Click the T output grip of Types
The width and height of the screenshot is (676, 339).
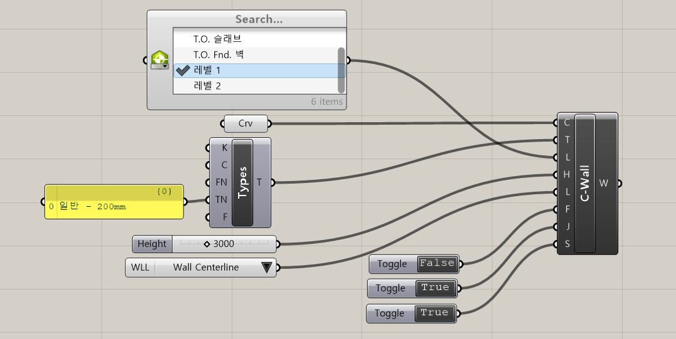click(x=273, y=183)
